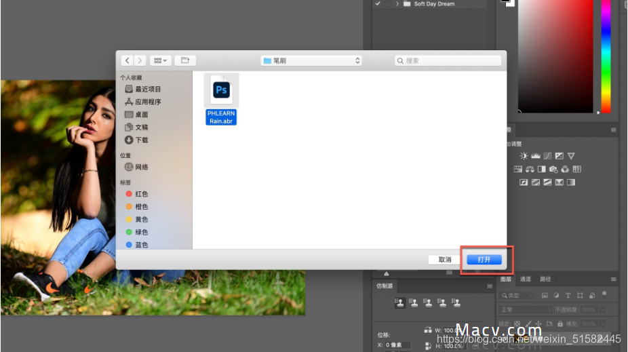Open the 笔刷 folder location popup
This screenshot has width=628, height=352.
tap(311, 60)
